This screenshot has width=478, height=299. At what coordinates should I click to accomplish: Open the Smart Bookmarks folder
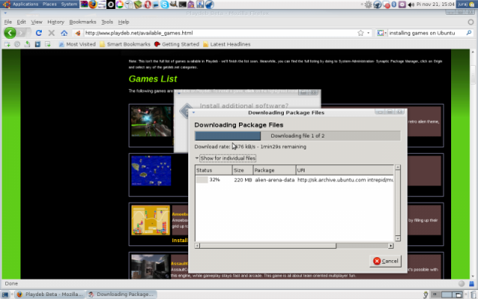coord(125,44)
